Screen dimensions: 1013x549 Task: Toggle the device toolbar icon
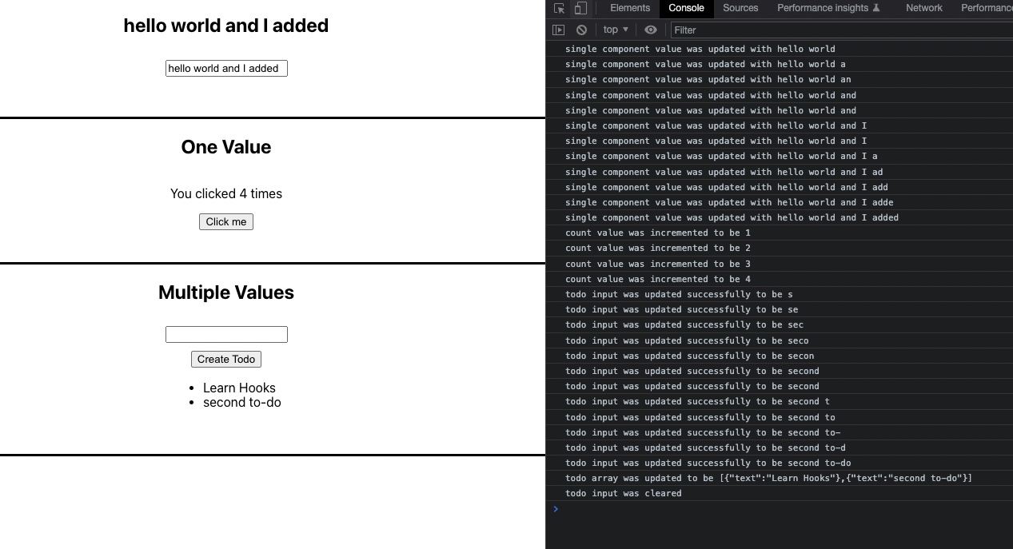580,8
